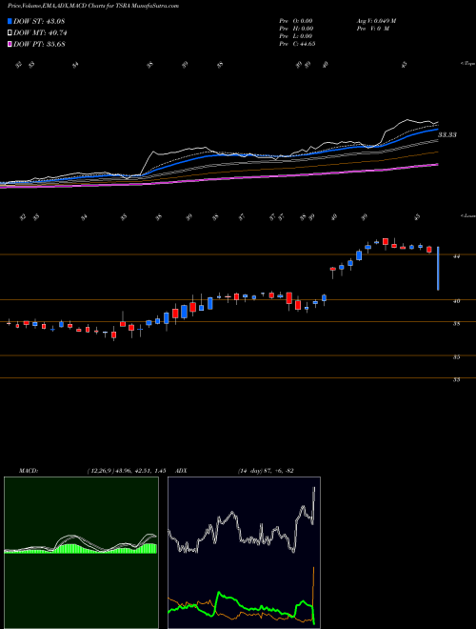Click the green MACD indicator chart
This screenshot has width=476, height=629.
81,553
